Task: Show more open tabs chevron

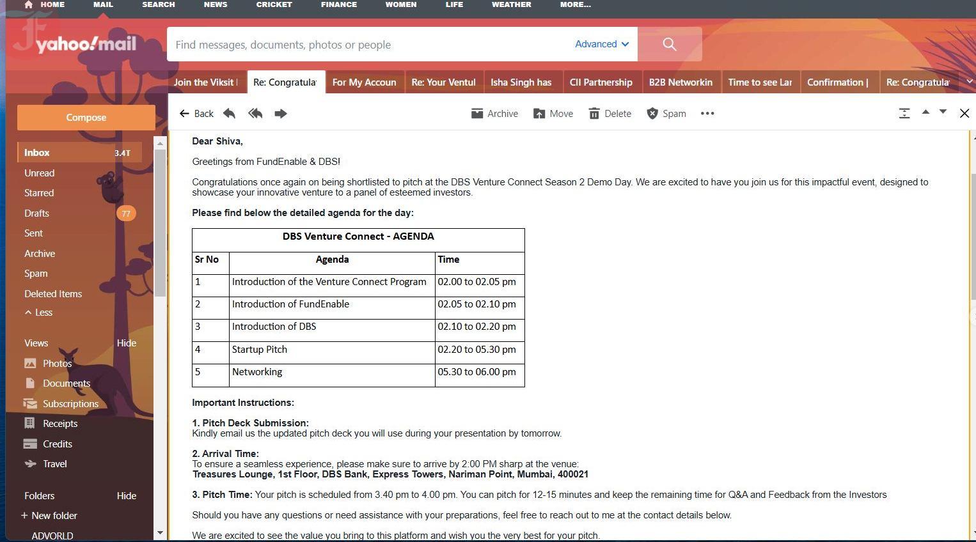Action: click(x=970, y=82)
